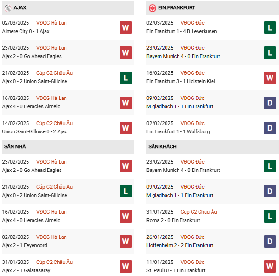The width and height of the screenshot is (279, 276).
Task: Click D badge for Hoffenheim 2-2 Frankfurt
Action: tap(270, 242)
